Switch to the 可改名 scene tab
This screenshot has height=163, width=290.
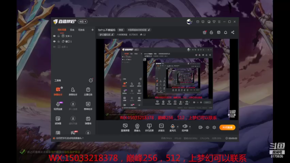(81, 30)
